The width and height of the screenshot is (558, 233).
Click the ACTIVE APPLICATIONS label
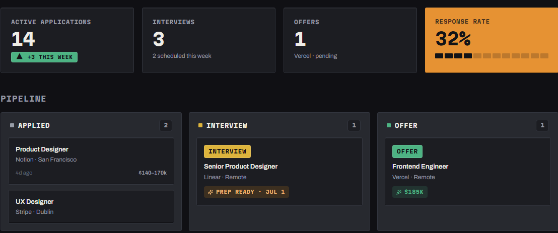(51, 22)
